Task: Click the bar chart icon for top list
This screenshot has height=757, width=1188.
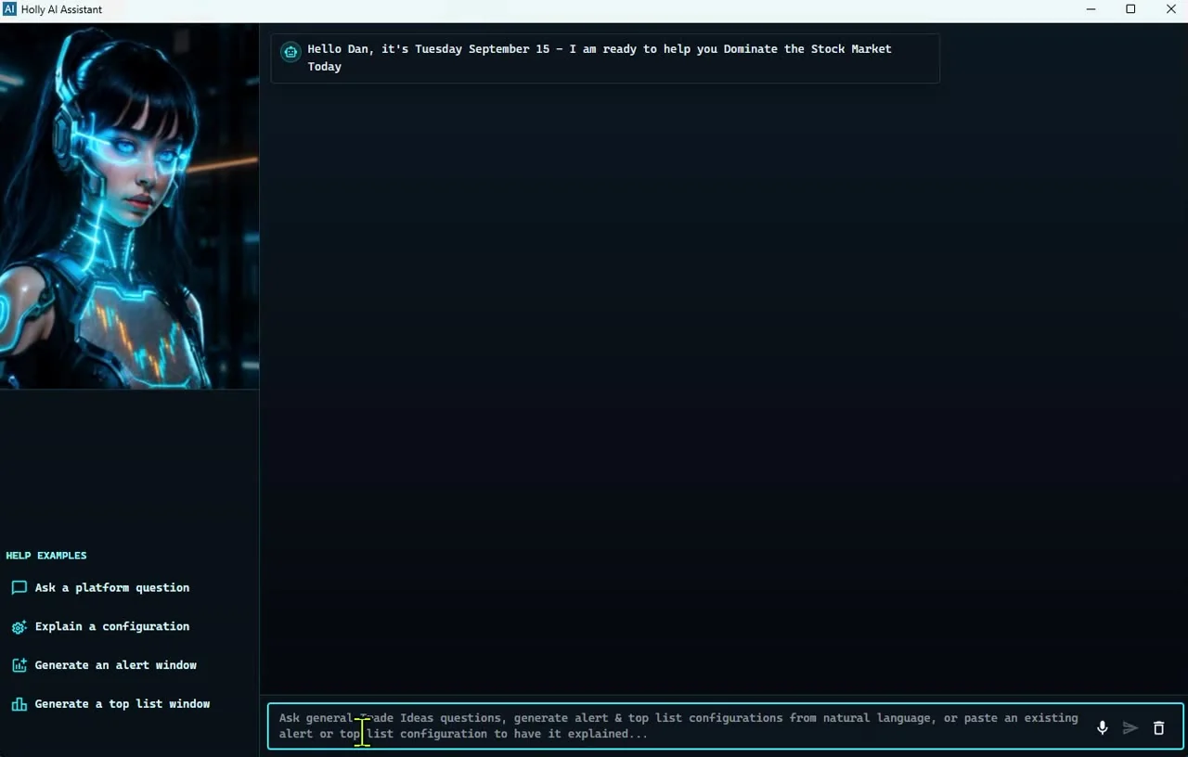Action: click(19, 704)
